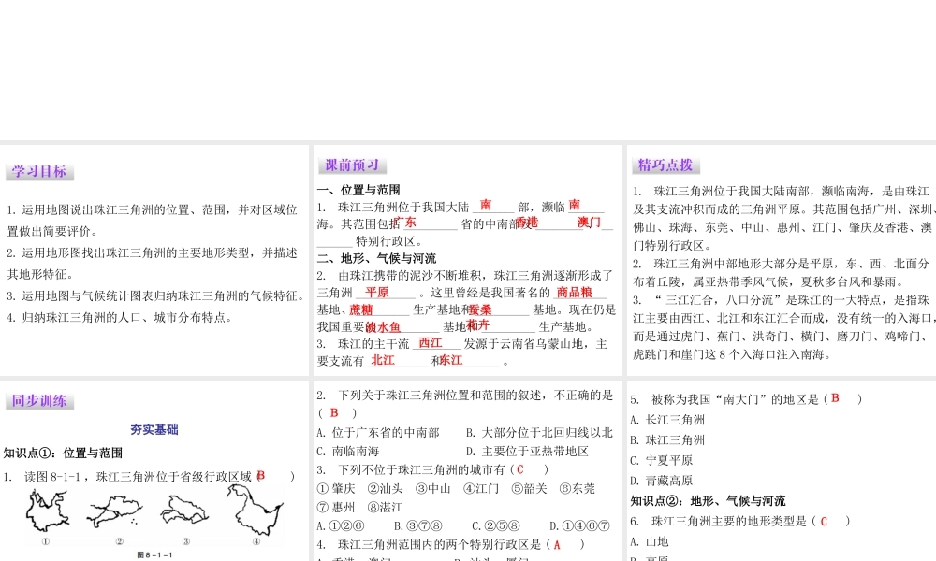Choose answer B.③⑦⑧ in question 3
Screen dimensions: 936x561
tap(417, 525)
